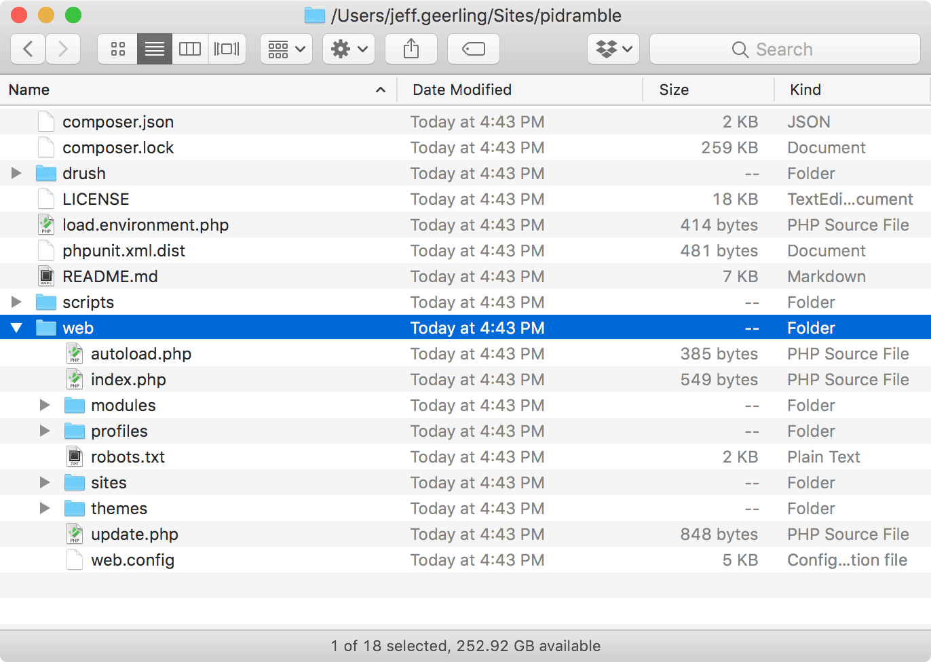Go back to previous folder
The width and height of the screenshot is (931, 662).
[28, 49]
